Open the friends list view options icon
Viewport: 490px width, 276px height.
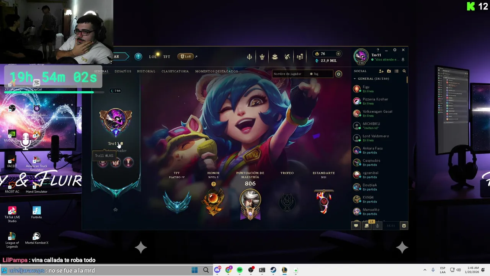[397, 71]
